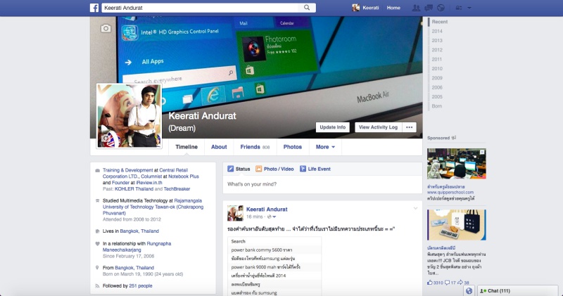Open the JCB tote bag ad image
Screen dimensions: 563x296
point(456,225)
